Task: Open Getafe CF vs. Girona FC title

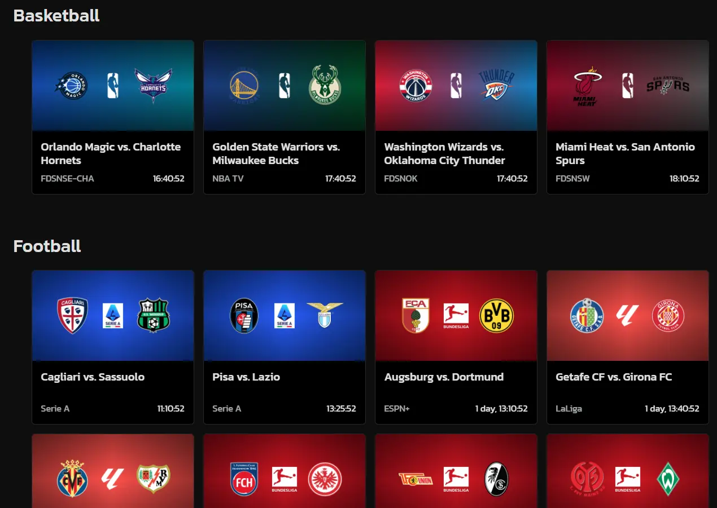Action: [x=614, y=377]
